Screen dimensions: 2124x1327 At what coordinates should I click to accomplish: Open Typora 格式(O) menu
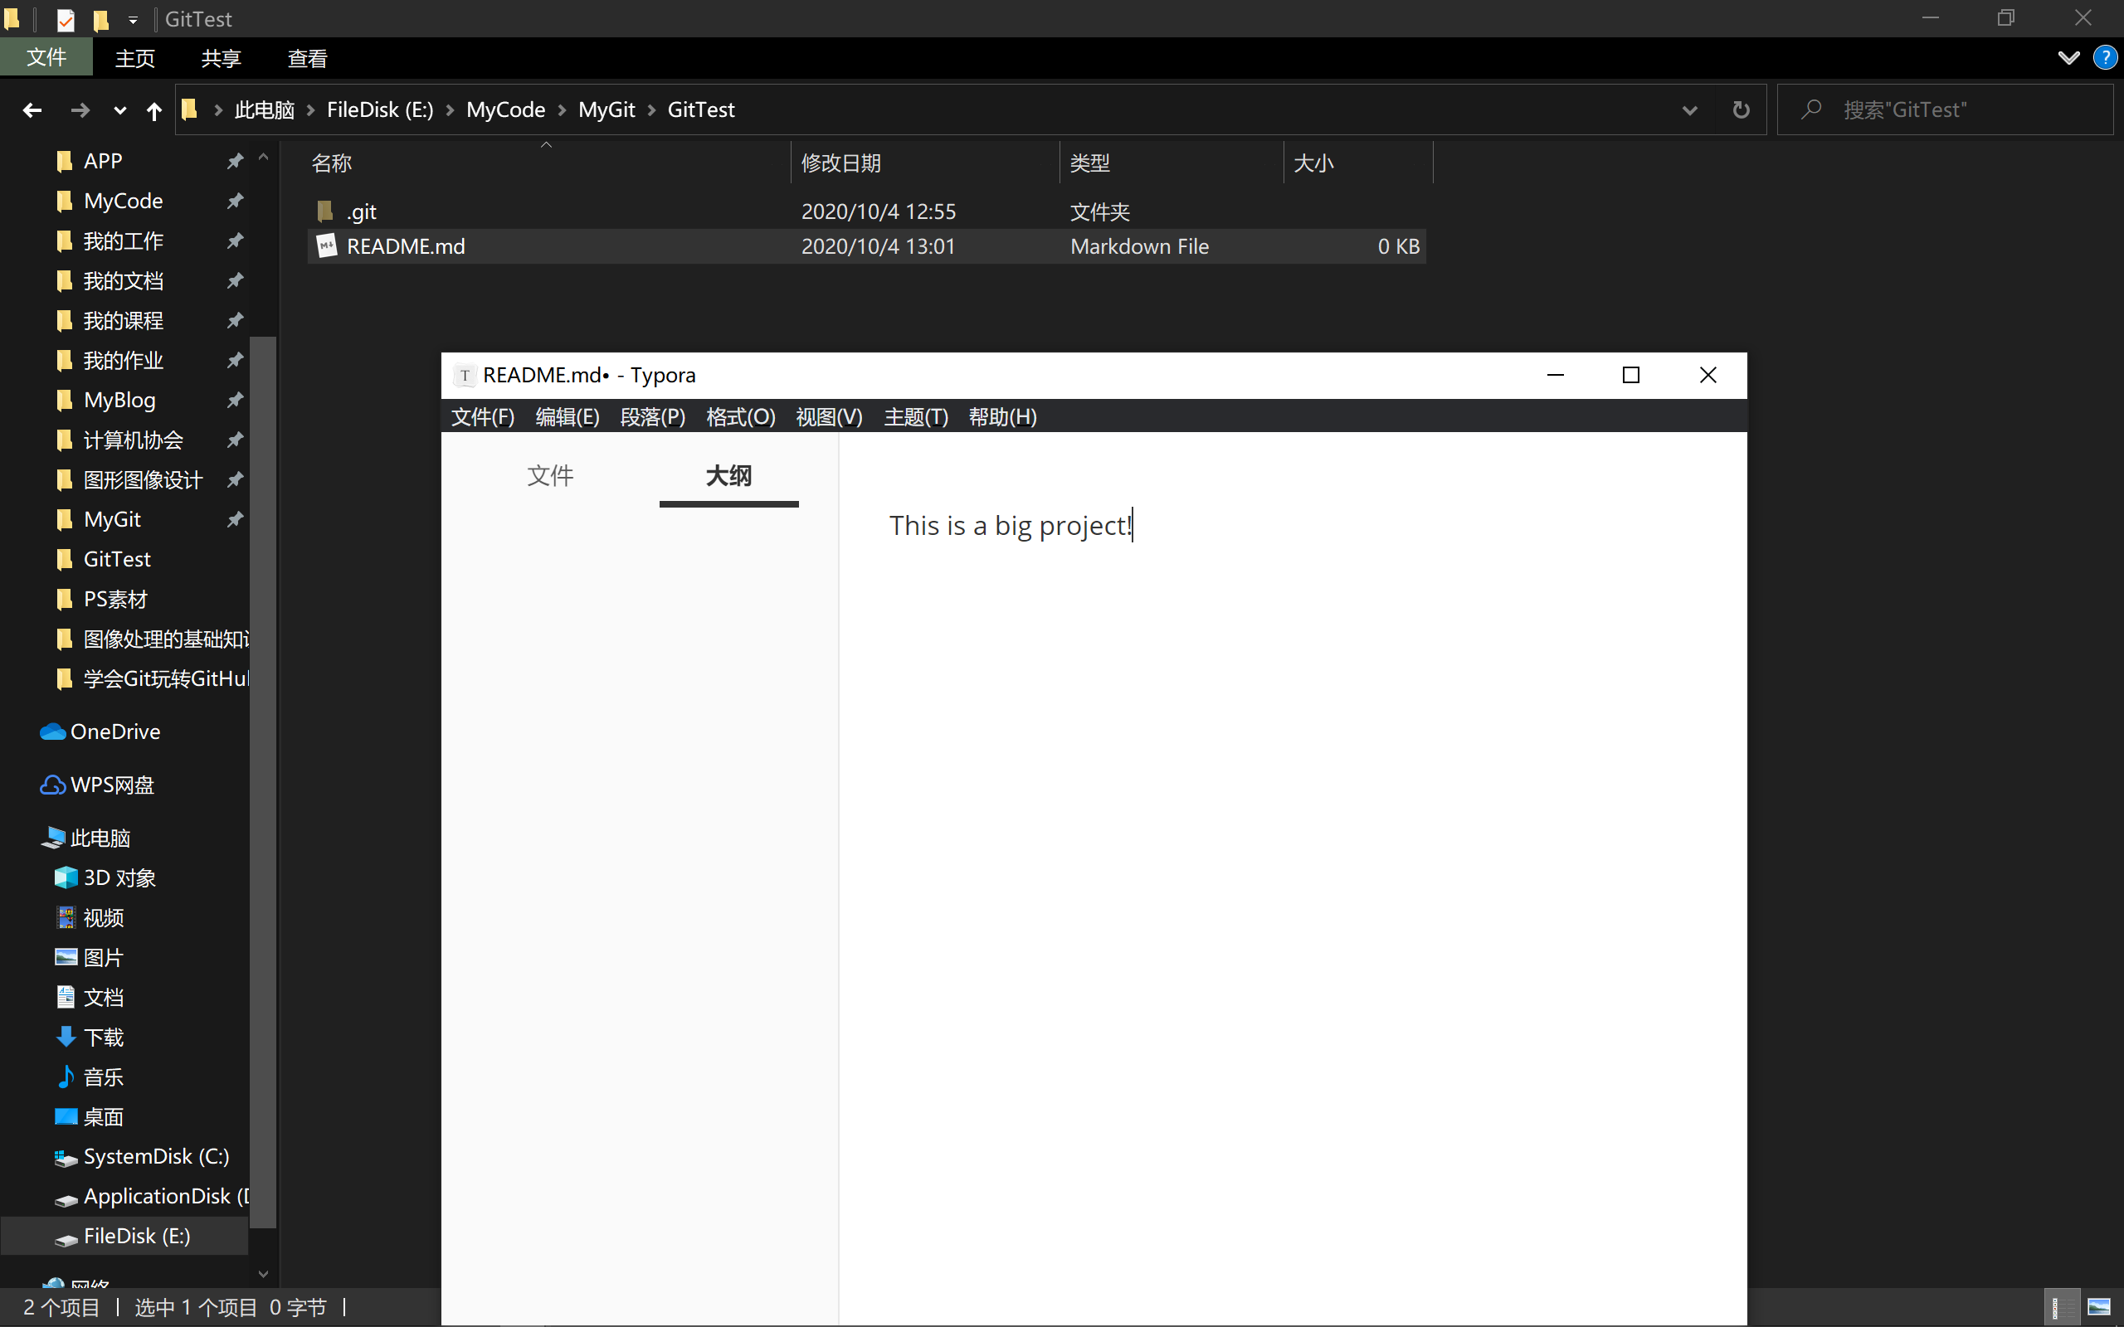click(x=741, y=417)
